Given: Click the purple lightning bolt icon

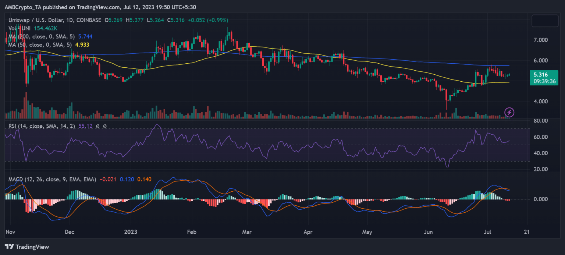Looking at the screenshot, I should (509, 112).
